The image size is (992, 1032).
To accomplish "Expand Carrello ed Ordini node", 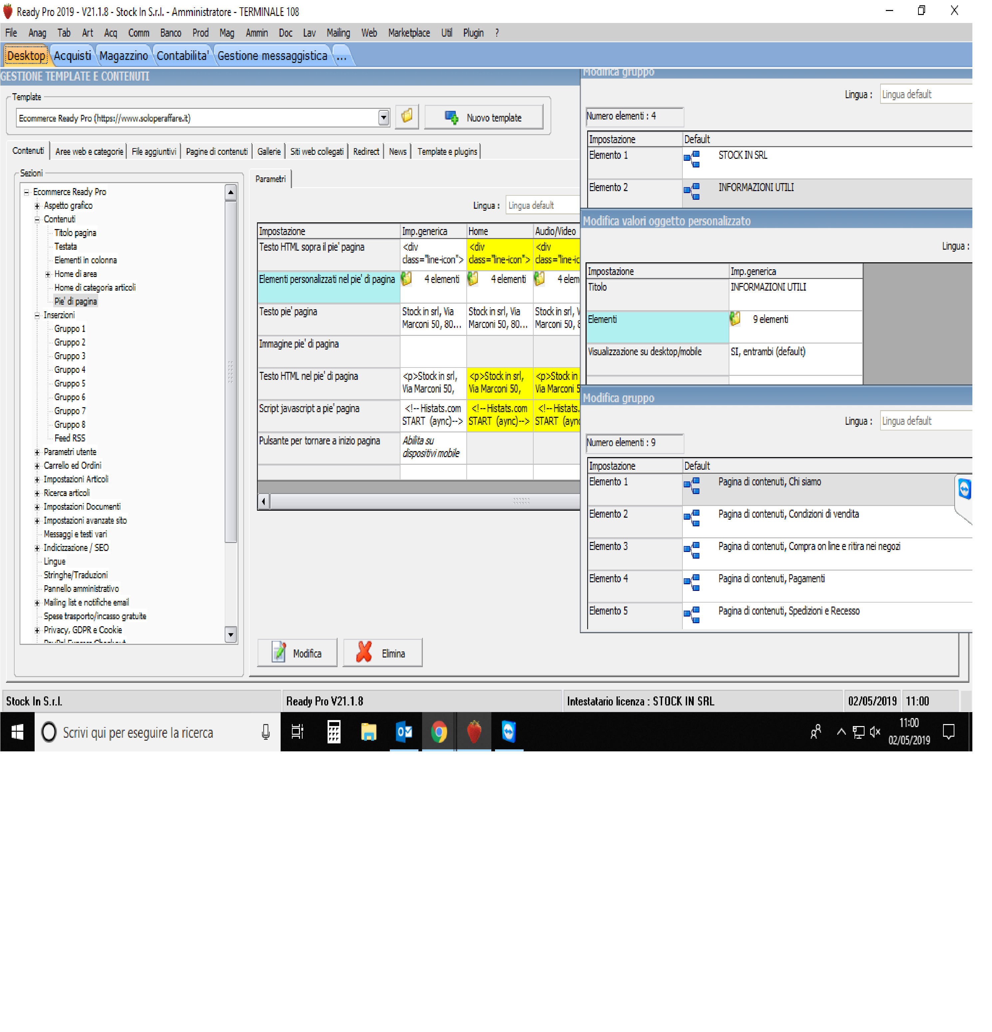I will click(x=37, y=466).
